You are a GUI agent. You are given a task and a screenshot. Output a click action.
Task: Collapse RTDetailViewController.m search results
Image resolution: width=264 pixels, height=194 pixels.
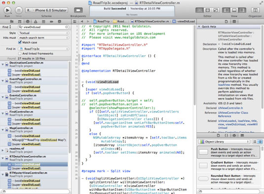point(2,158)
